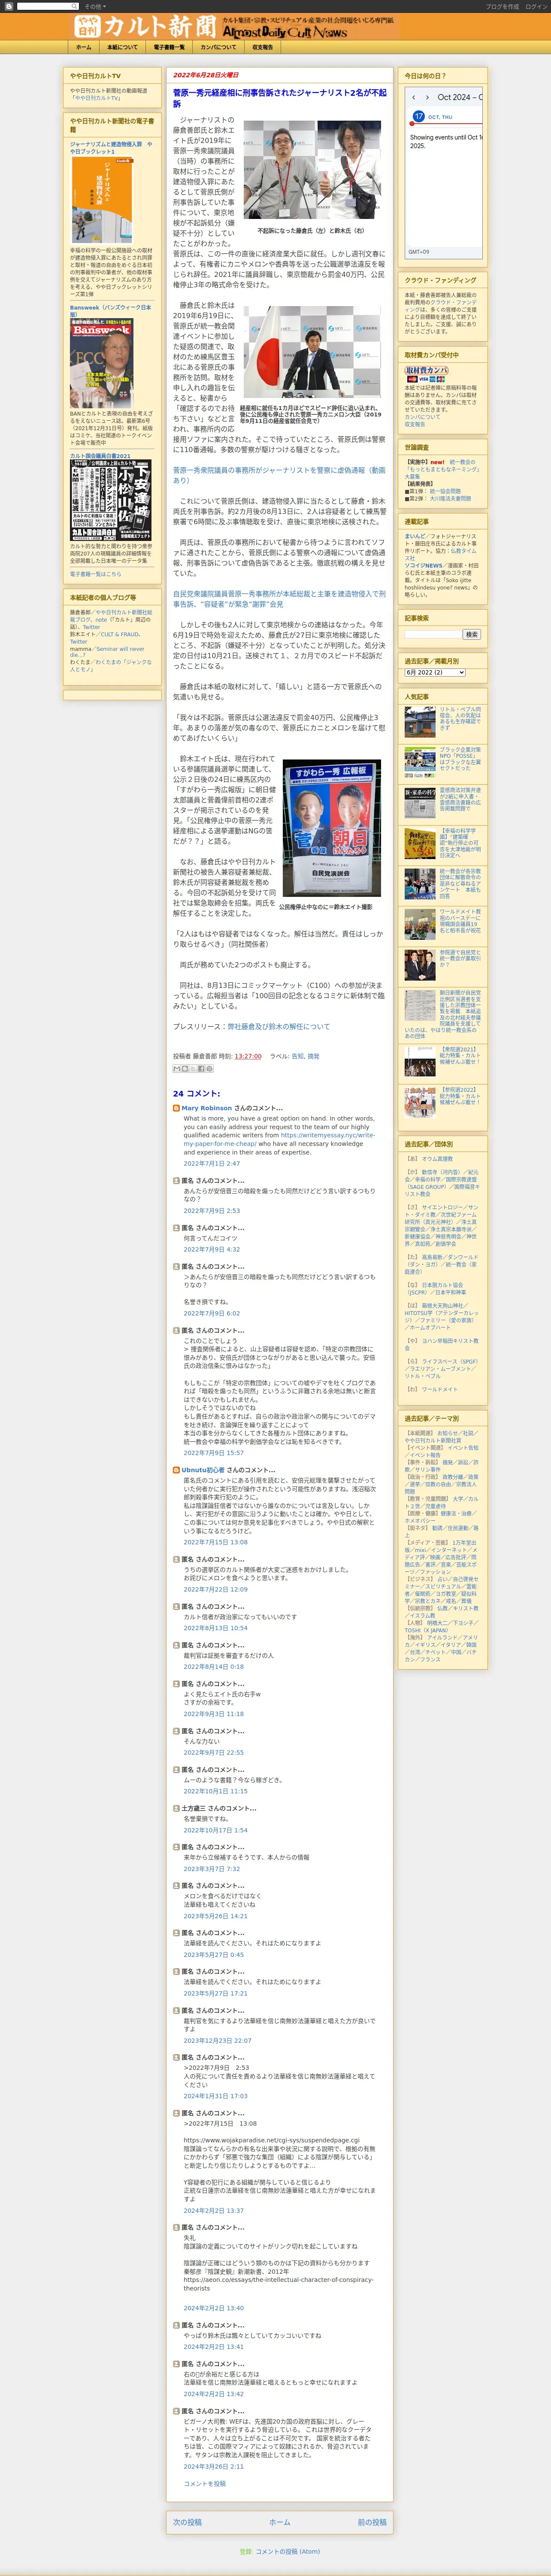This screenshot has height=2576, width=551.
Task: Open the Ubunutu初心者 commenter profile
Action: pos(203,1470)
